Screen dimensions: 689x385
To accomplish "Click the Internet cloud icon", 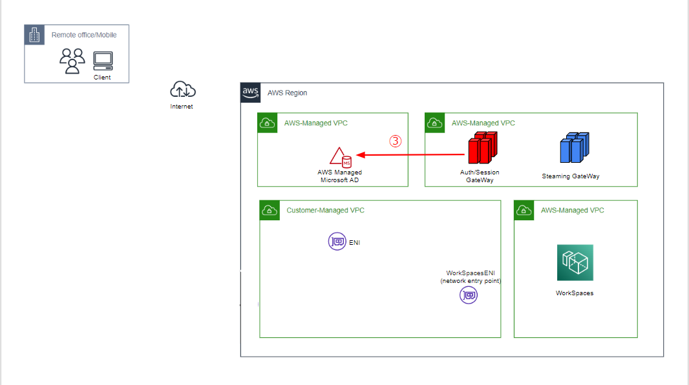I will [x=183, y=90].
